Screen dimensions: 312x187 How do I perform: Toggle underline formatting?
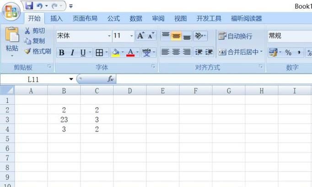[x=83, y=53]
